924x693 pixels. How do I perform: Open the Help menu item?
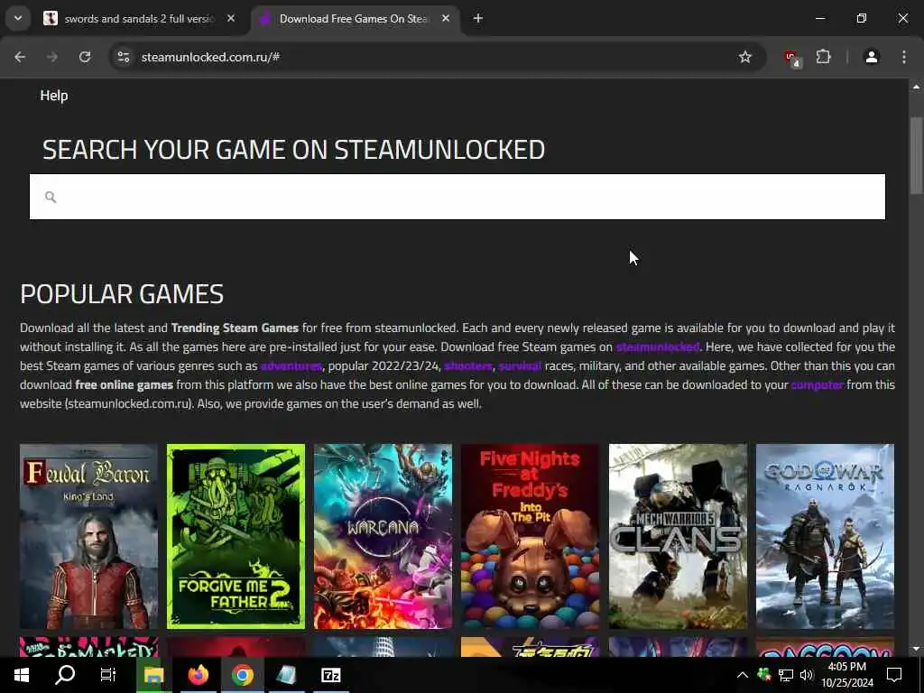(x=54, y=96)
